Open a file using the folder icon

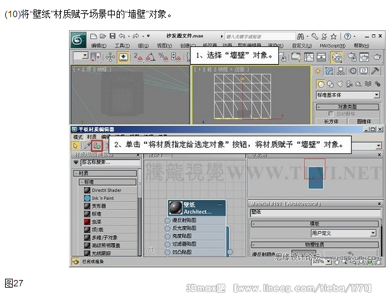pos(103,36)
